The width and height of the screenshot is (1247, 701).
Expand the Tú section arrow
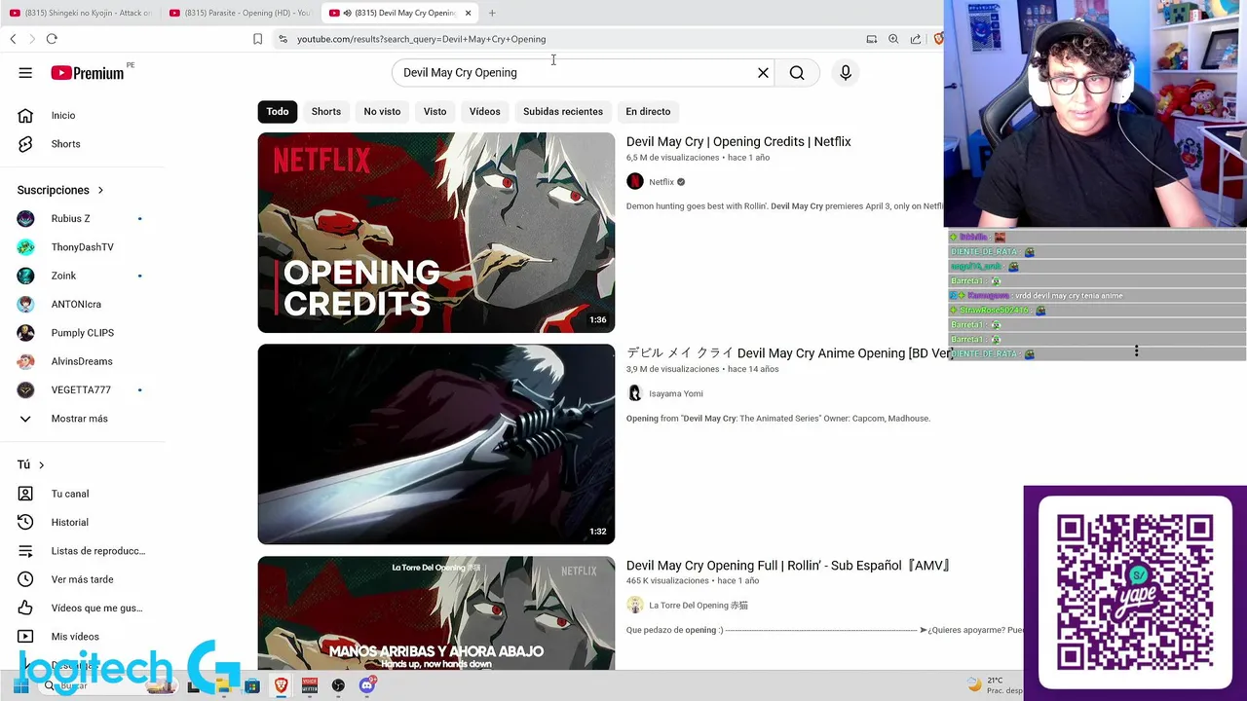click(x=41, y=465)
